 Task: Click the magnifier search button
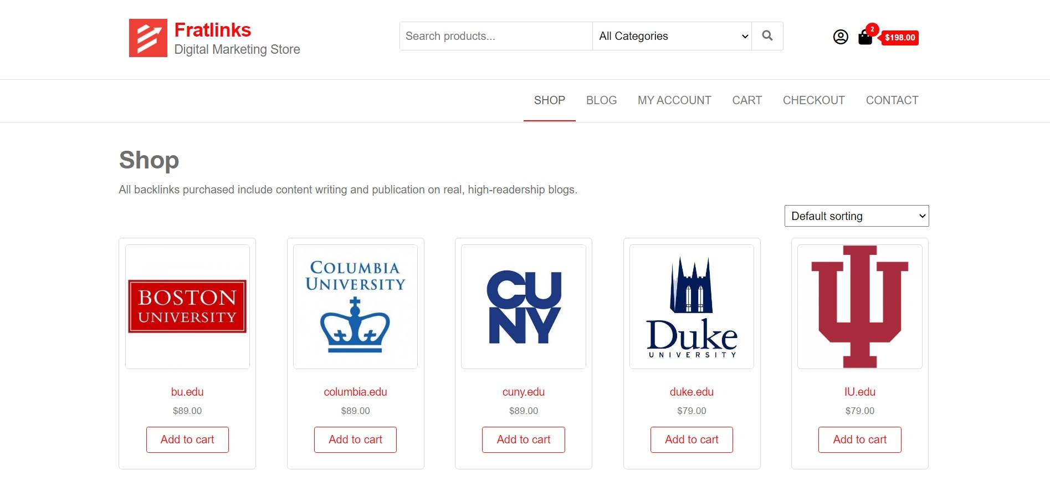point(767,36)
